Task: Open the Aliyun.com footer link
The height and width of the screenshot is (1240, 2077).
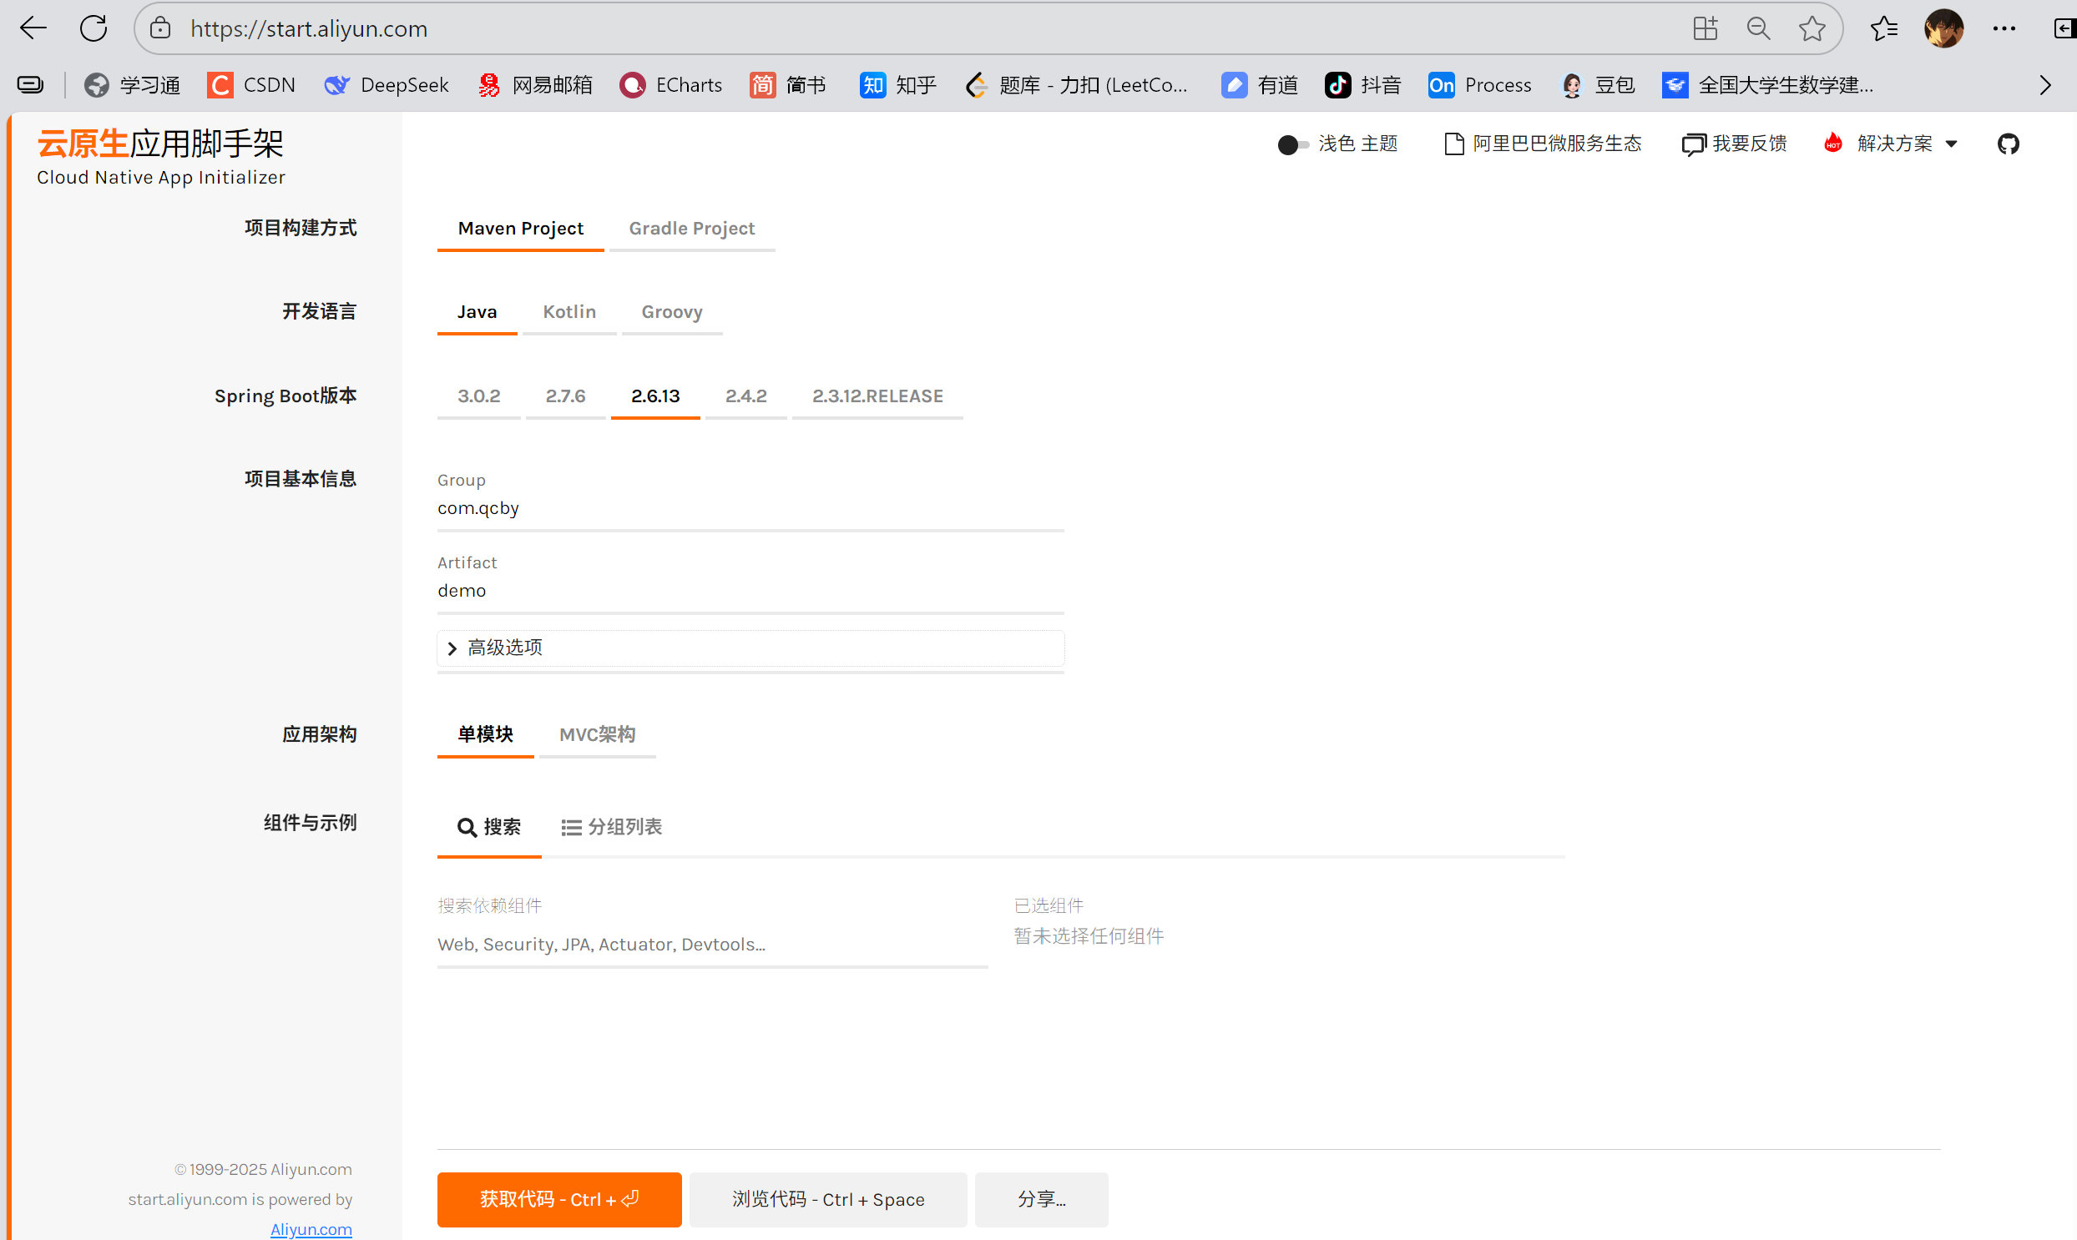Action: 311,1229
